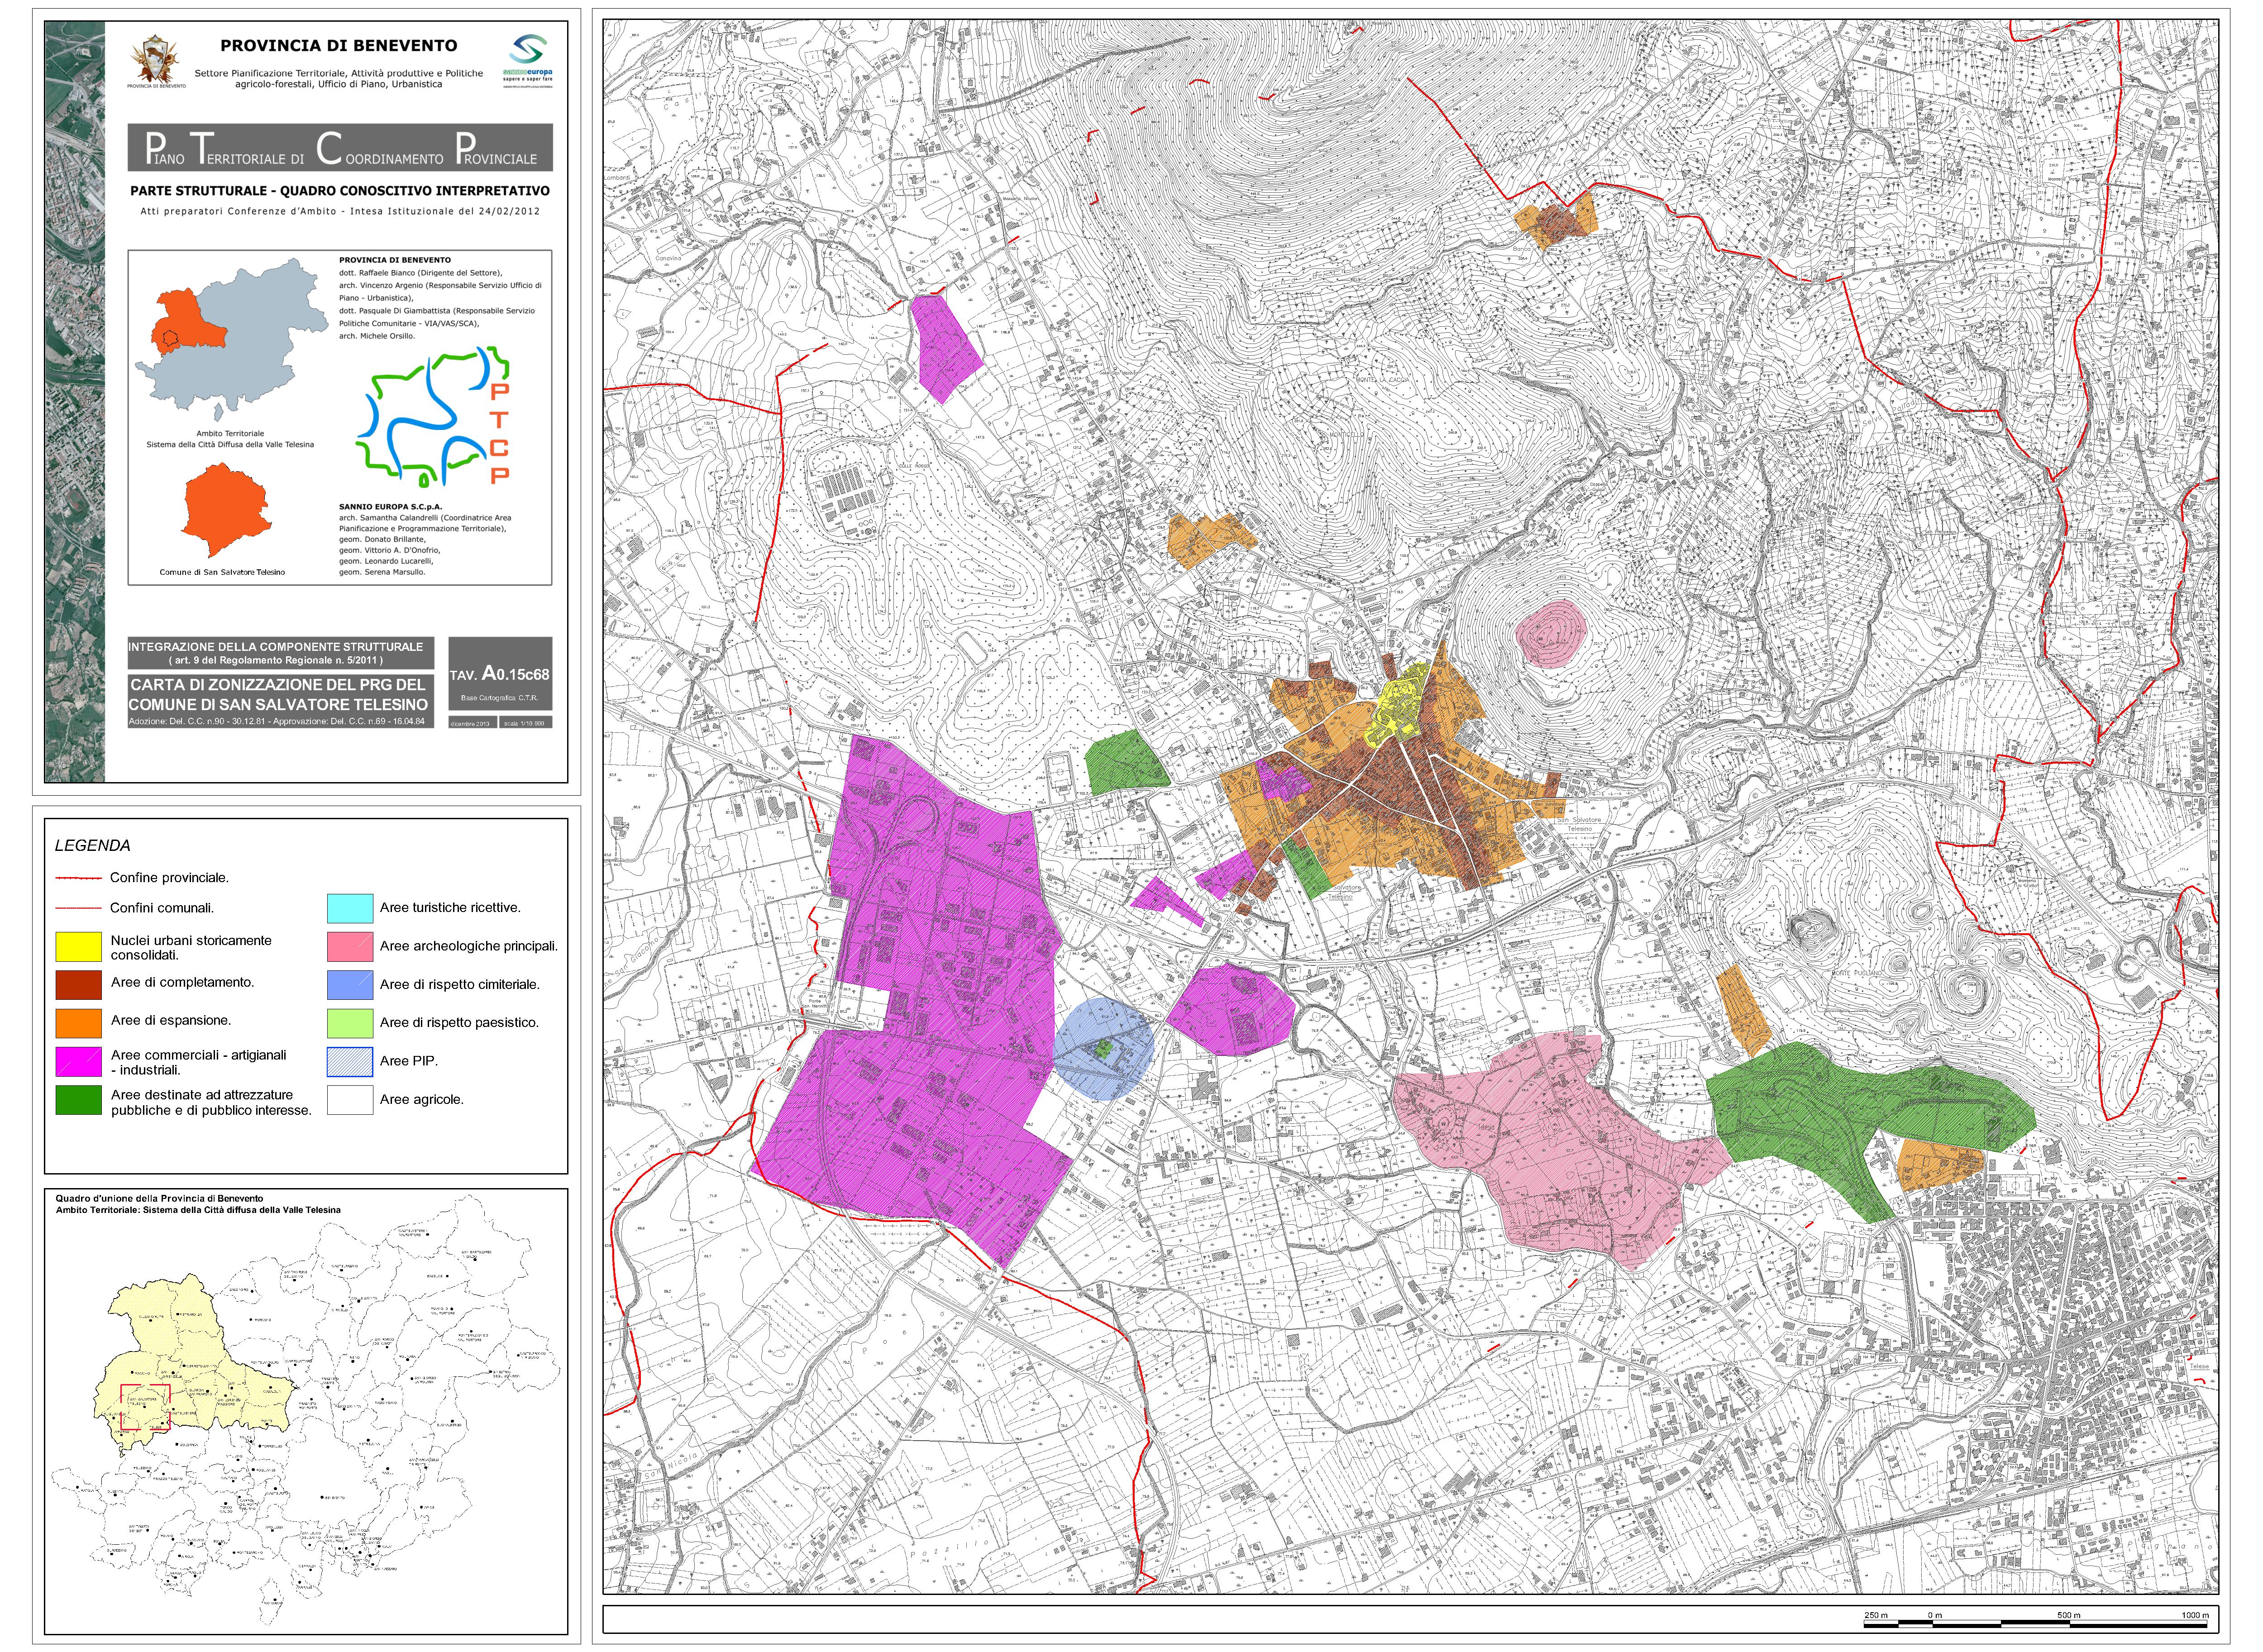The width and height of the screenshot is (2263, 1652).
Task: Click the TAV. A0.15c68 sheet code box
Action: point(500,673)
